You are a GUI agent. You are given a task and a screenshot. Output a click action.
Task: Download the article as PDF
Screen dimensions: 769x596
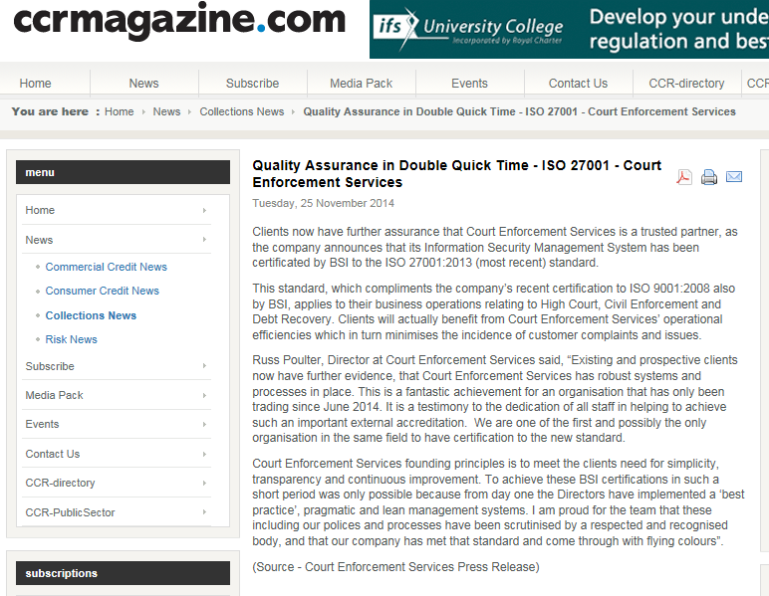coord(684,177)
